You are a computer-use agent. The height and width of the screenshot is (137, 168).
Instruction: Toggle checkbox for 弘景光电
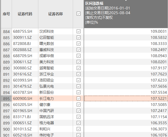79,86
